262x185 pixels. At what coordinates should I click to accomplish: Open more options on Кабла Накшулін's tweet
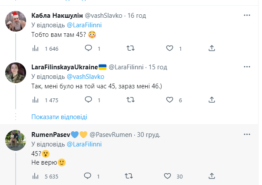247,15
